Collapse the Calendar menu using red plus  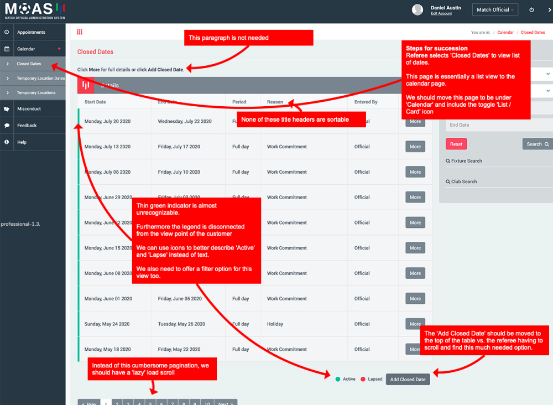pyautogui.click(x=59, y=49)
